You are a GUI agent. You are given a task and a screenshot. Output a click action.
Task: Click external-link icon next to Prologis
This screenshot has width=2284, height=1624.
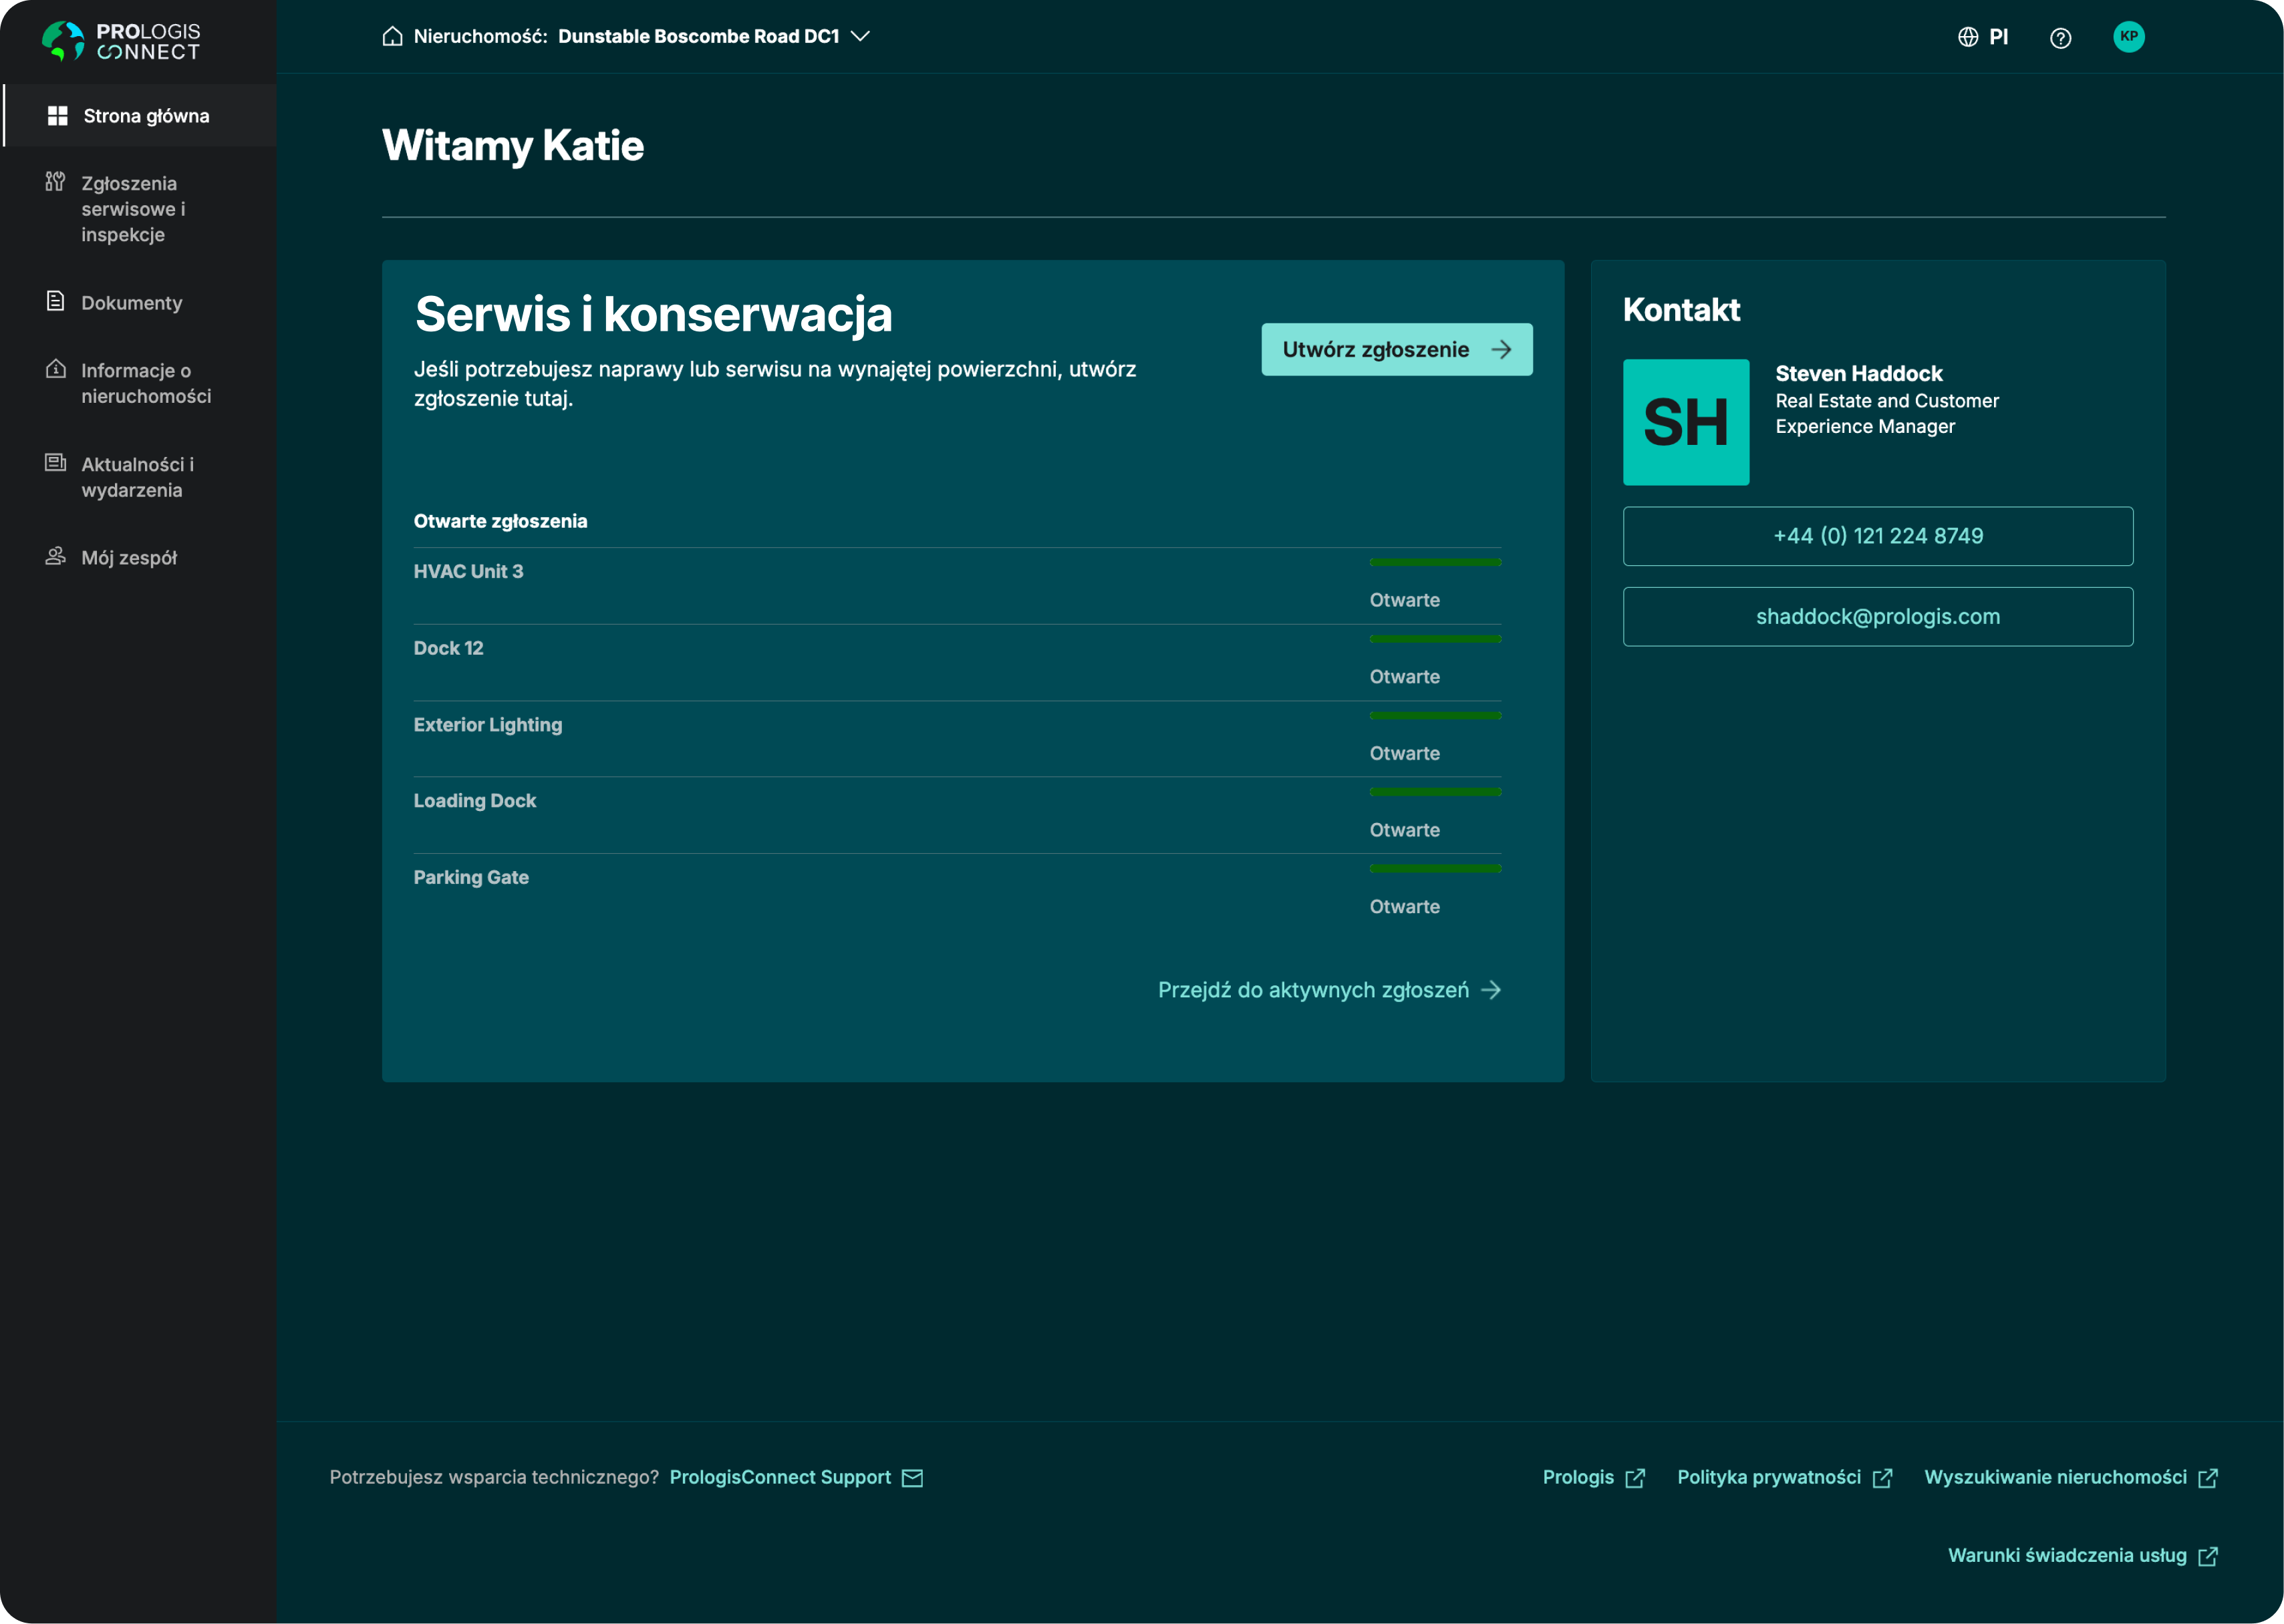pos(1635,1478)
